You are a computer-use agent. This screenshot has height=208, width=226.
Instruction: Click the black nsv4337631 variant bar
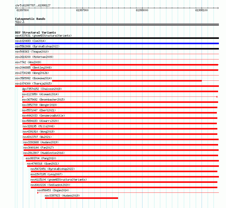pos(117,38)
